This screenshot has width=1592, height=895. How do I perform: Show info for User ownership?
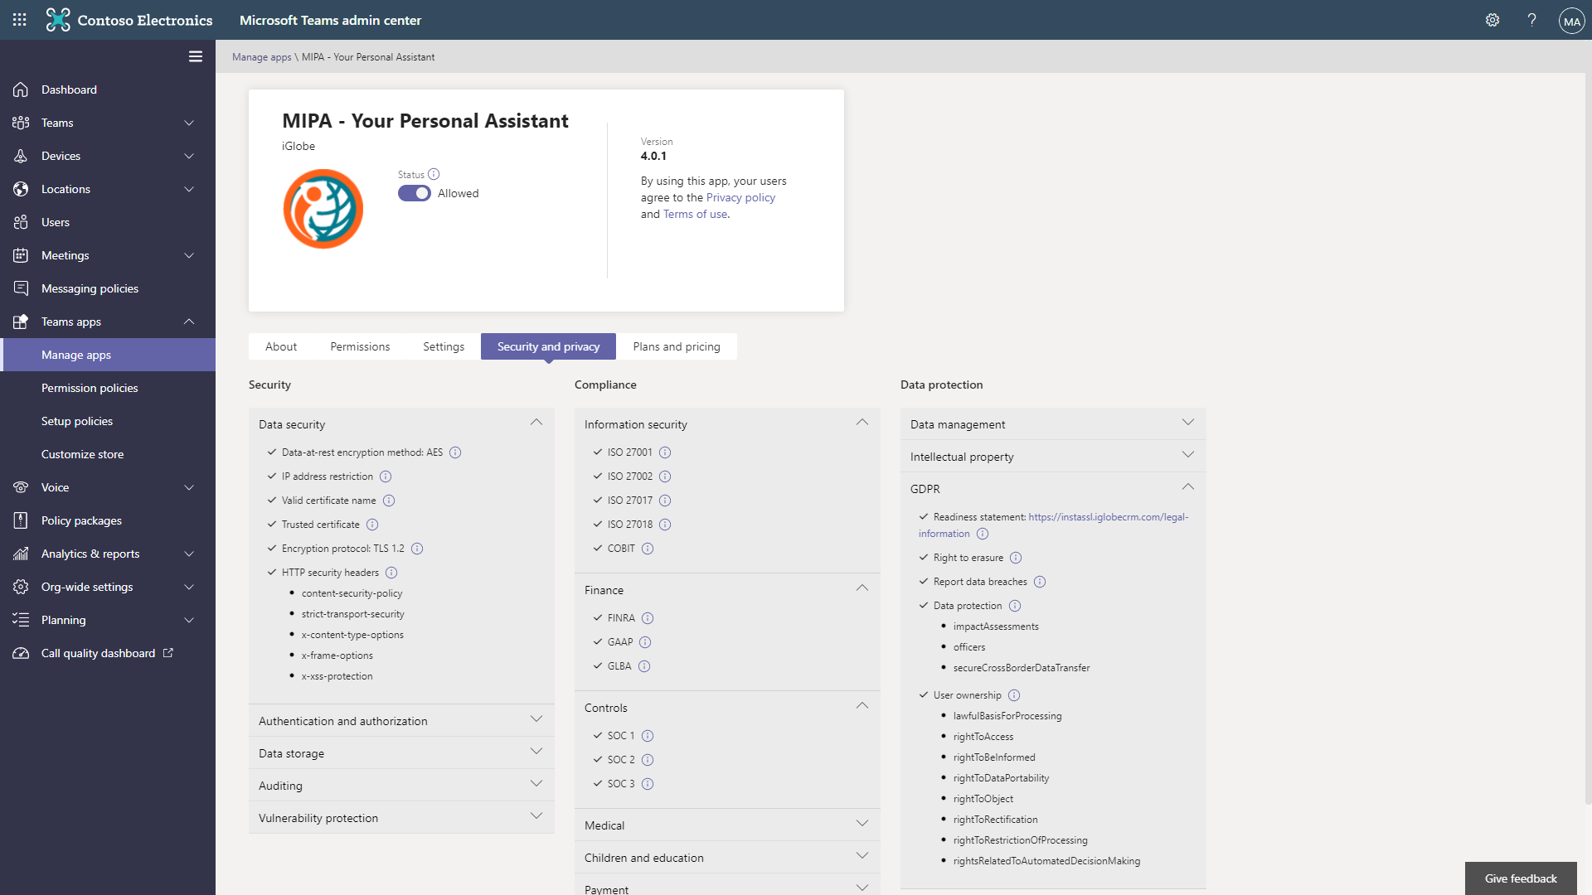1014,695
